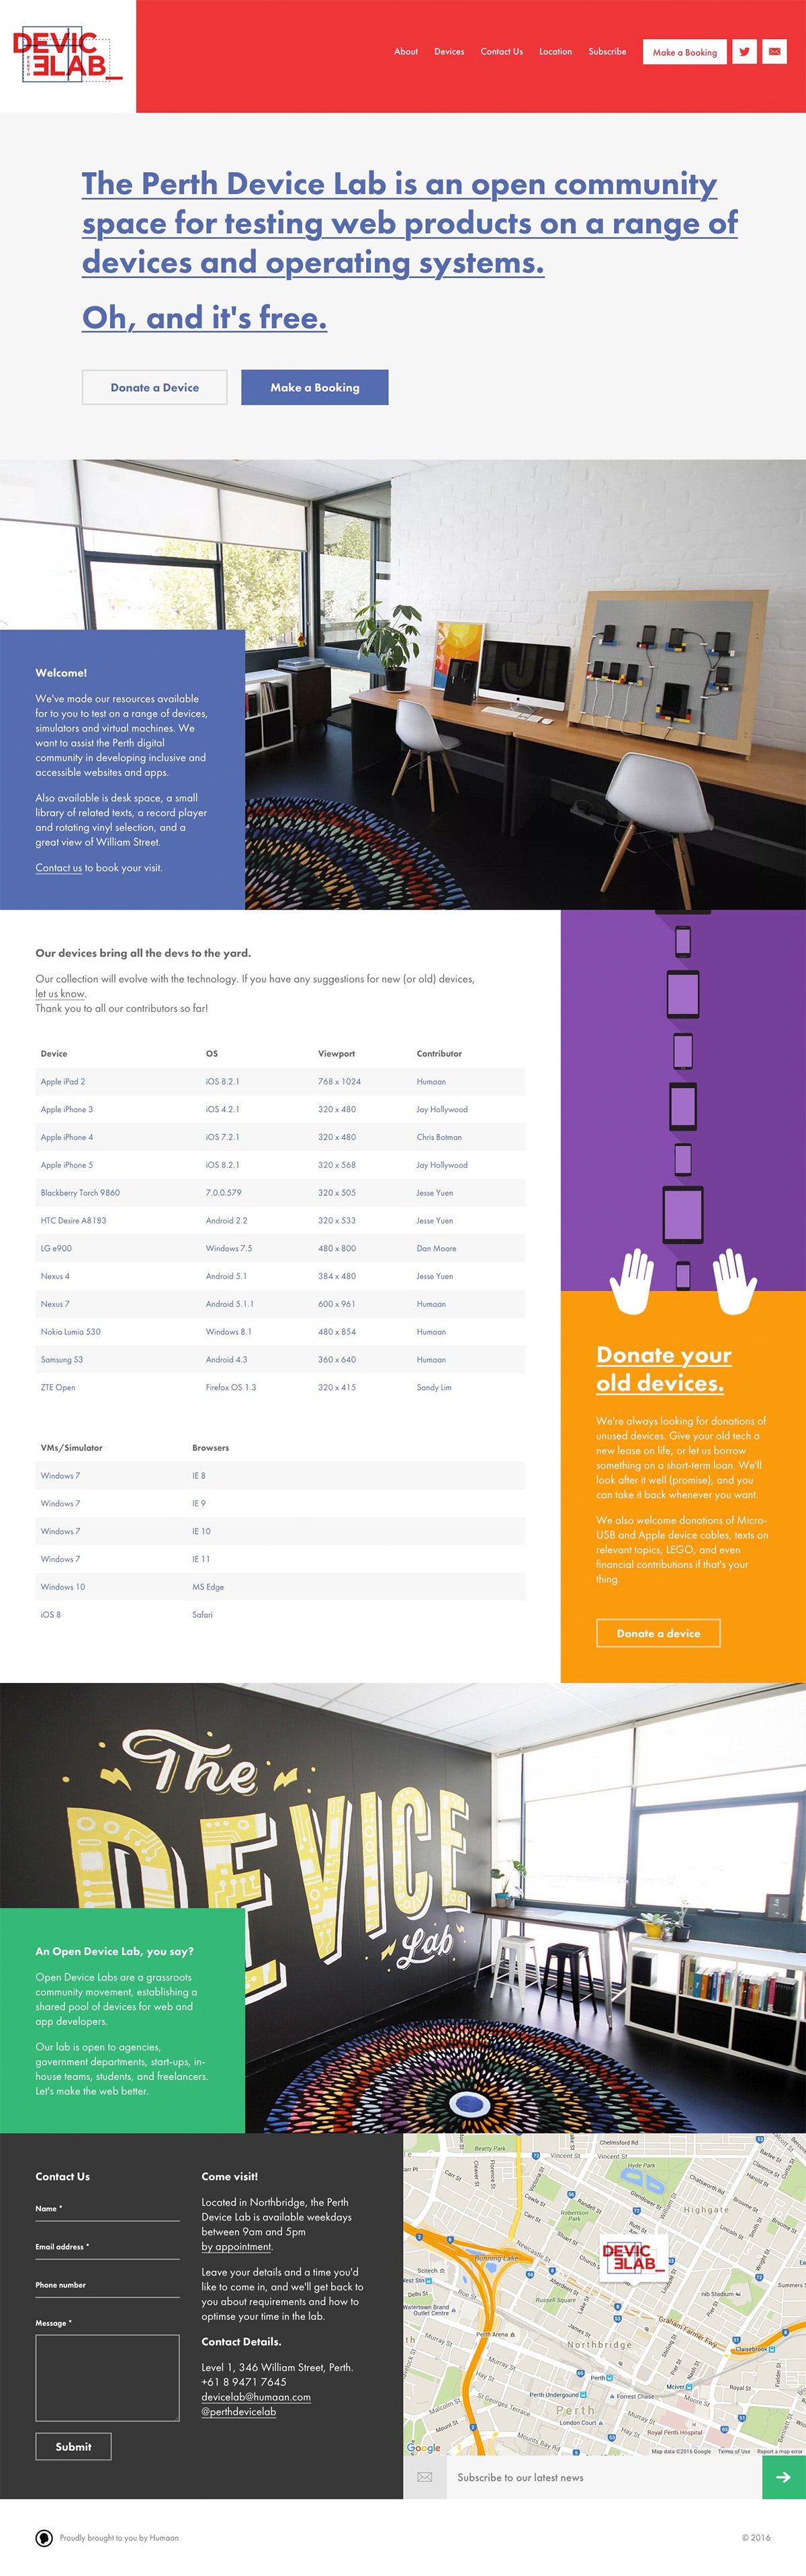Open the @perthdevicelab Twitter link

[x=238, y=2411]
